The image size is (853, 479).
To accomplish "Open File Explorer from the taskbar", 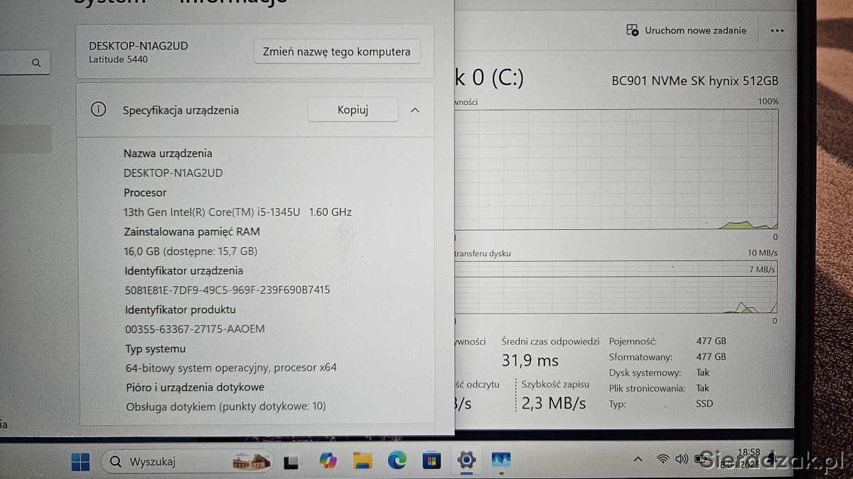I will click(363, 461).
